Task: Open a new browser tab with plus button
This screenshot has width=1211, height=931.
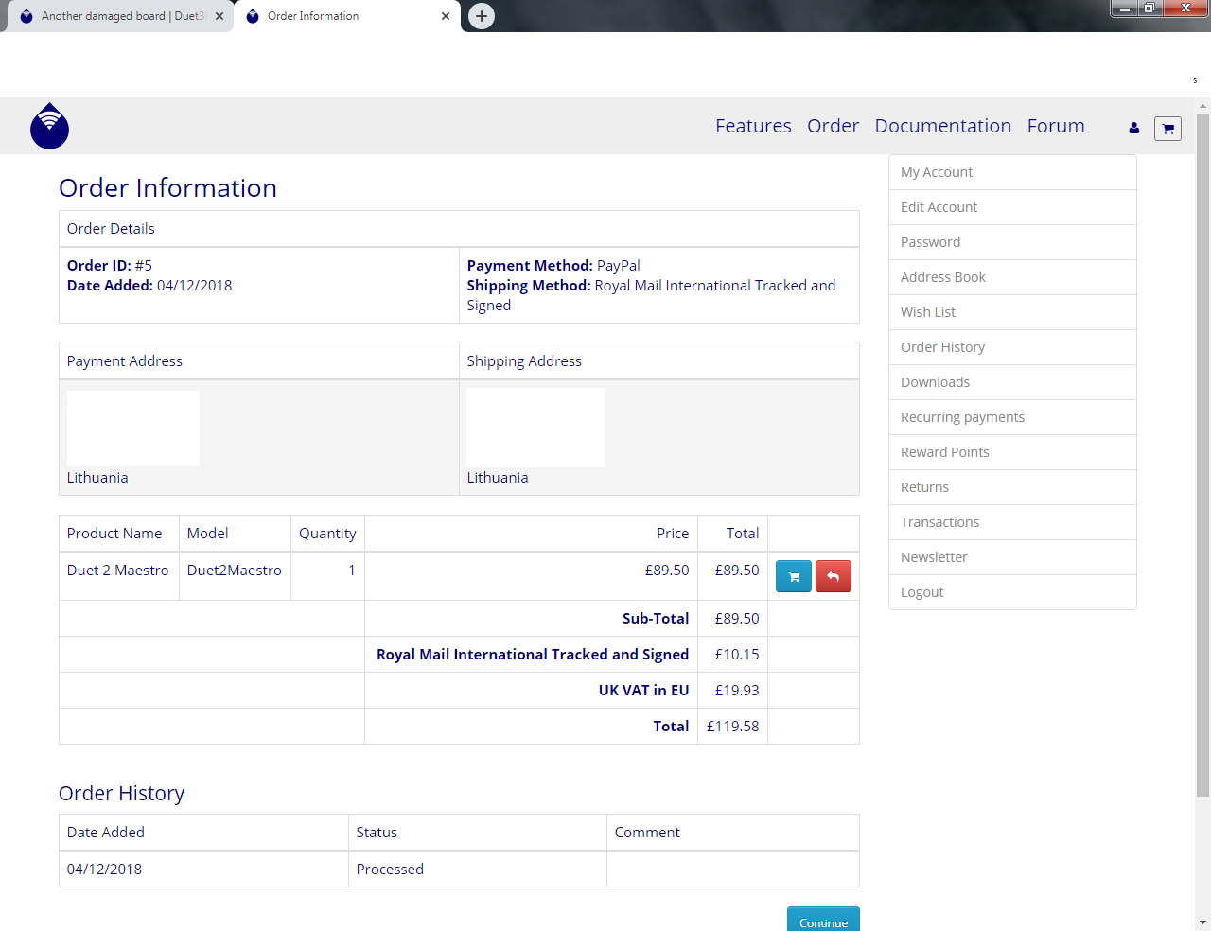Action: coord(482,16)
